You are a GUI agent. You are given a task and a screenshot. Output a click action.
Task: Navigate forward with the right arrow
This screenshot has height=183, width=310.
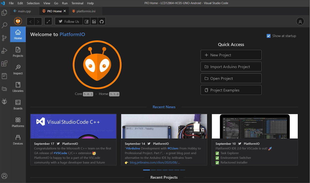[x=38, y=21]
